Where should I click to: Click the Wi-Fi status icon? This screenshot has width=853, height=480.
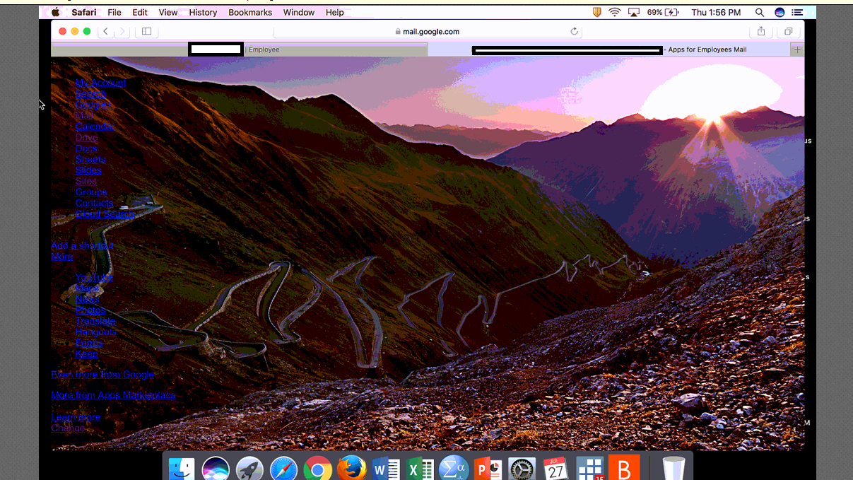(615, 12)
